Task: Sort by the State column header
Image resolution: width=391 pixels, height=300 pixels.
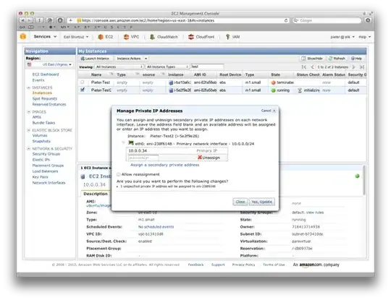Action: tap(276, 74)
